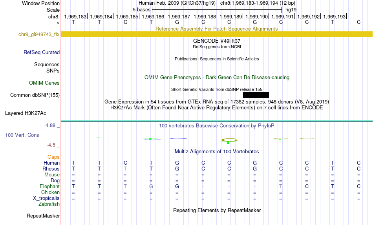Image resolution: width=373 pixels, height=225 pixels.
Task: Click the GENCODE V49lift37 track title
Action: pos(217,41)
